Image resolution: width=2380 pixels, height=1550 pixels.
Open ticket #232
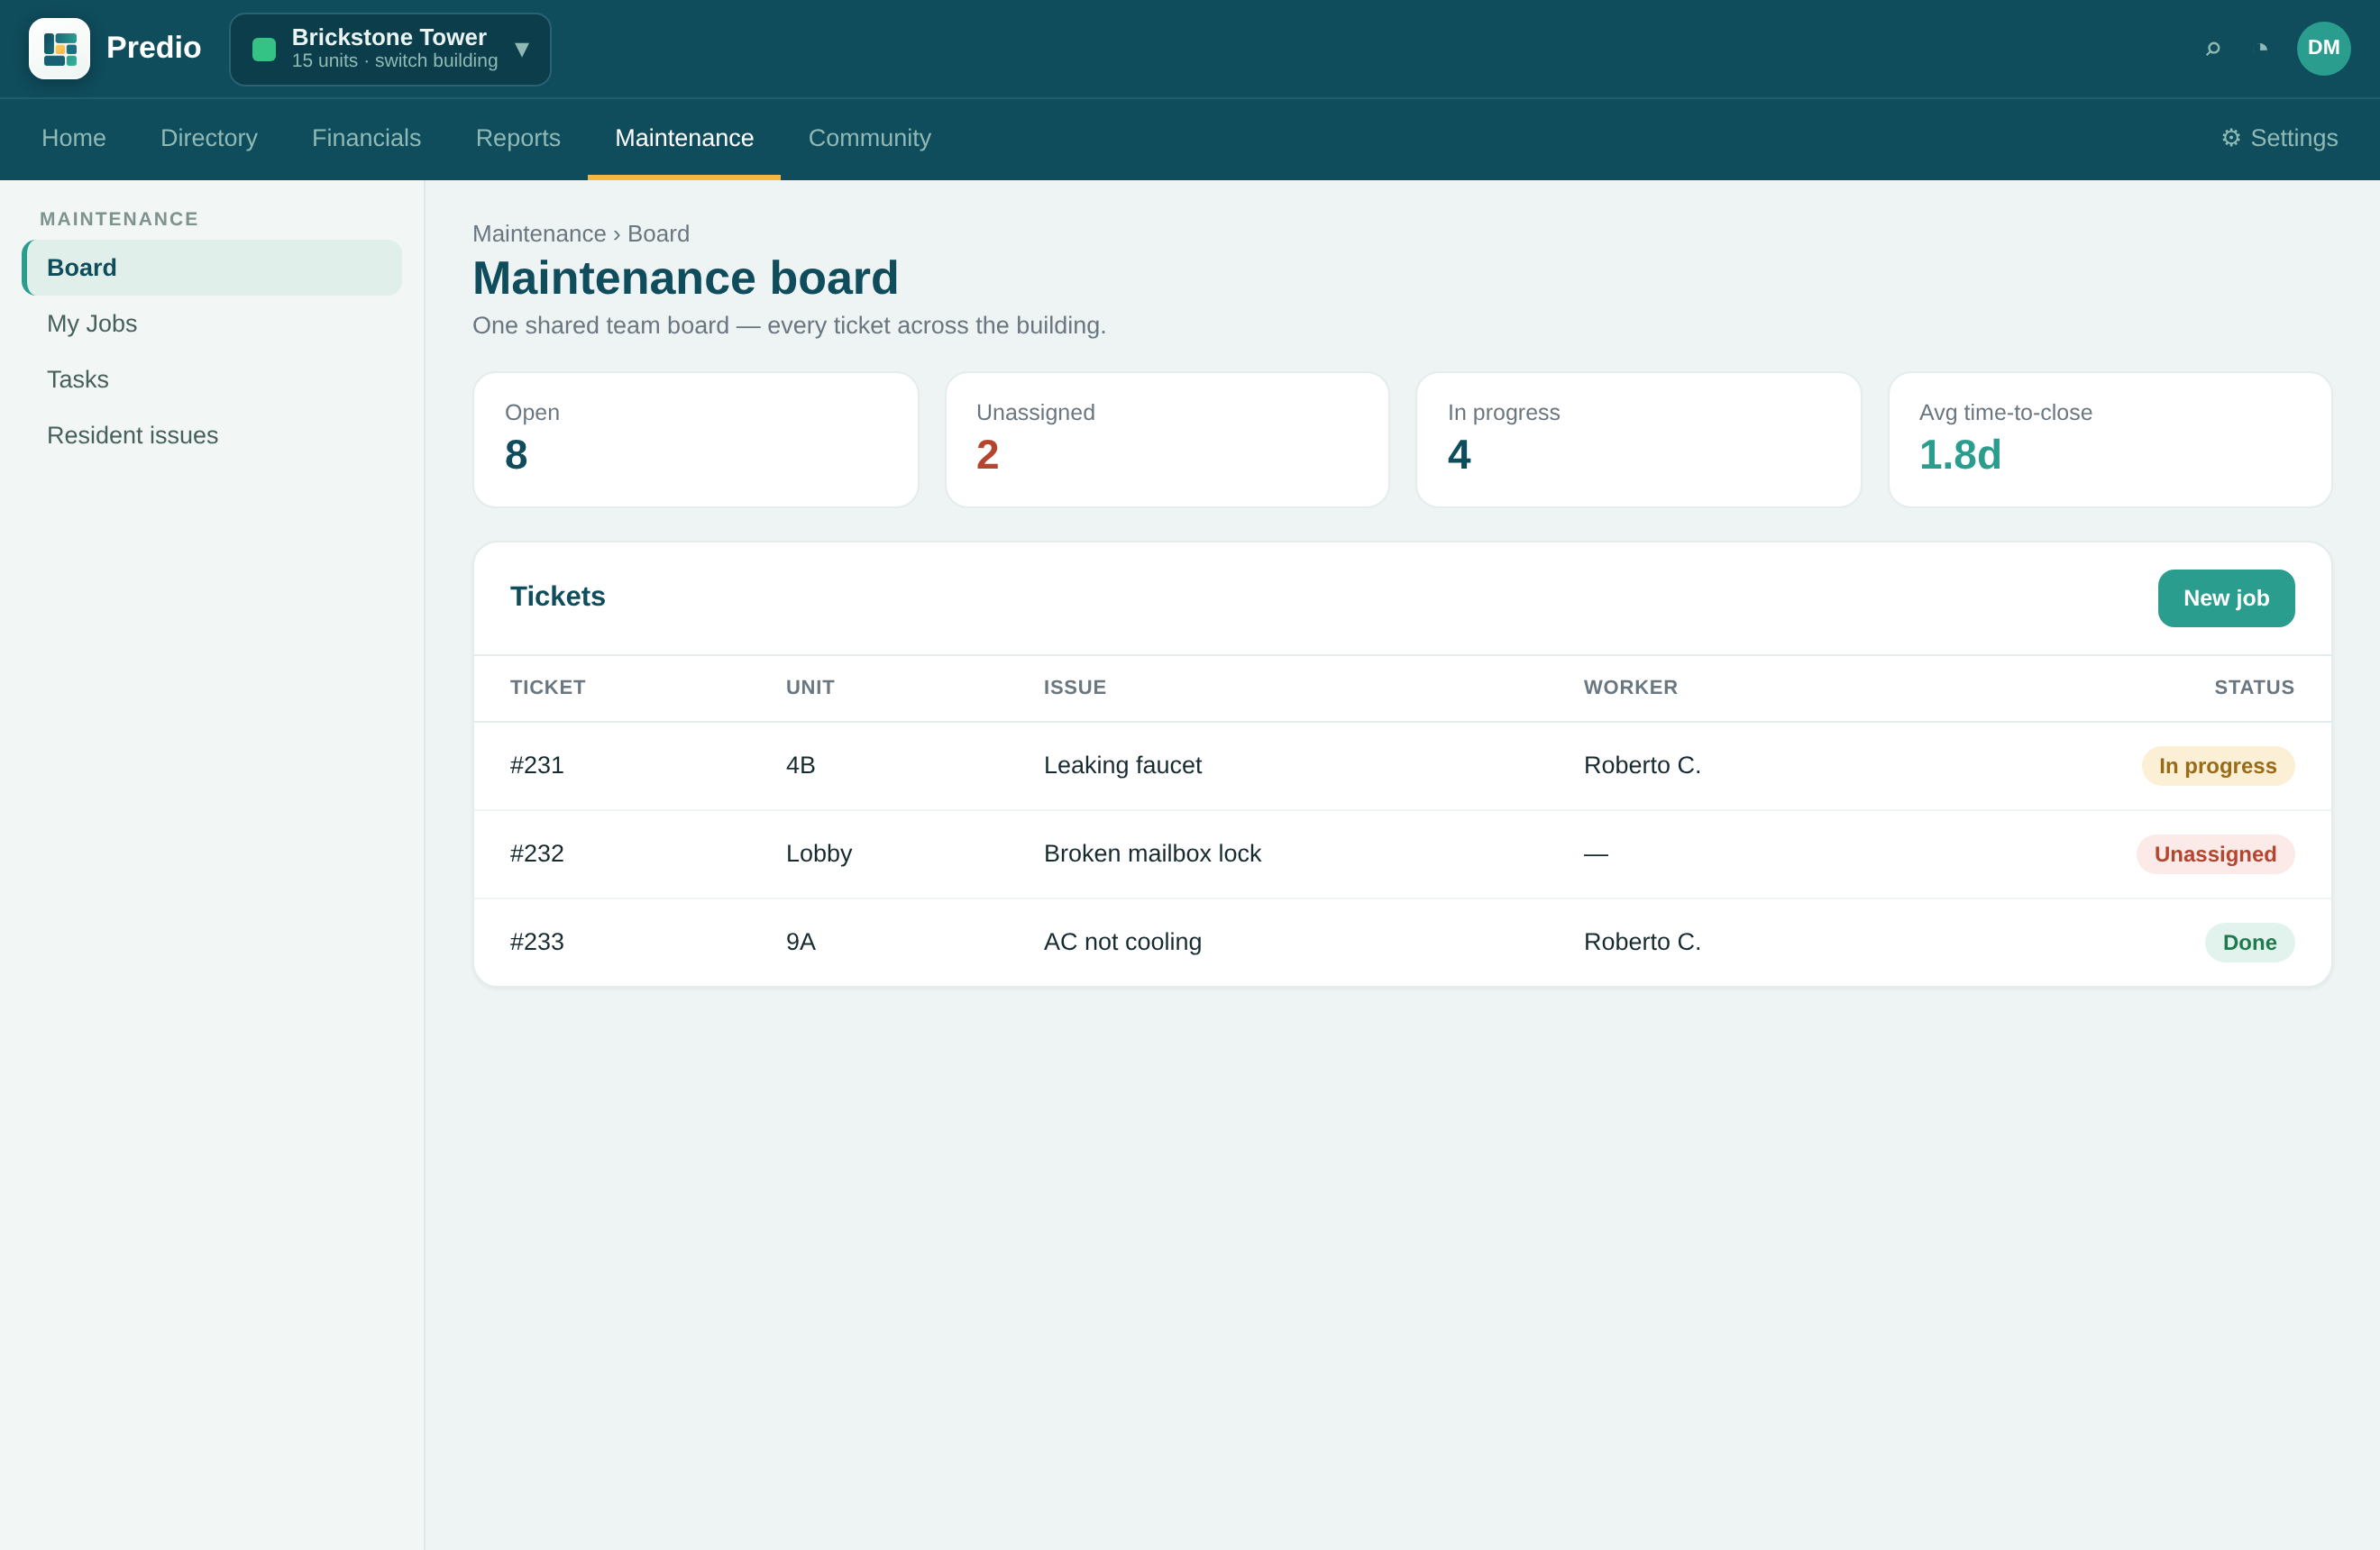tap(537, 853)
